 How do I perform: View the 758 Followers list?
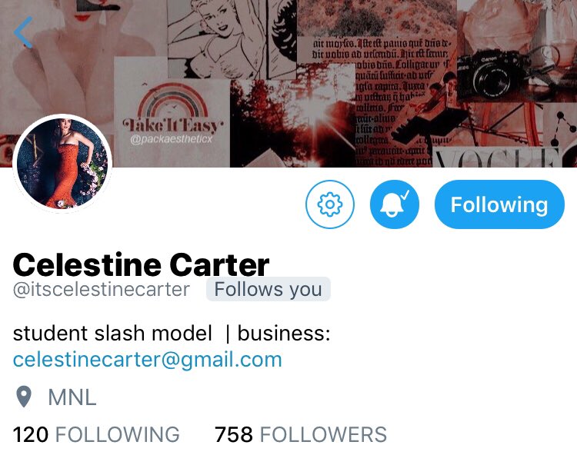(301, 434)
